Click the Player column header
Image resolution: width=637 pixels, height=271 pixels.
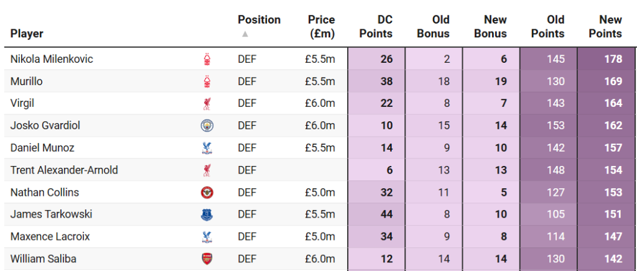tap(27, 34)
